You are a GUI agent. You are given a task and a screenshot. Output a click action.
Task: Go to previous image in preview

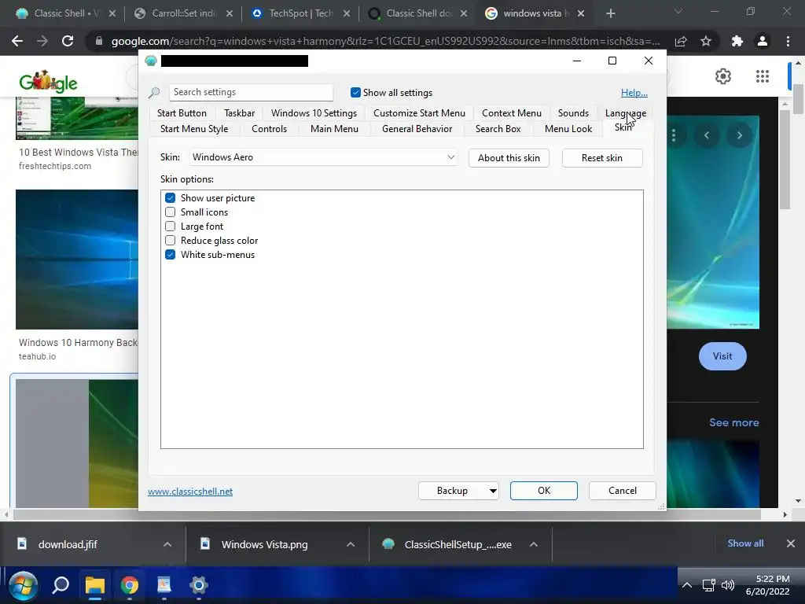(707, 135)
